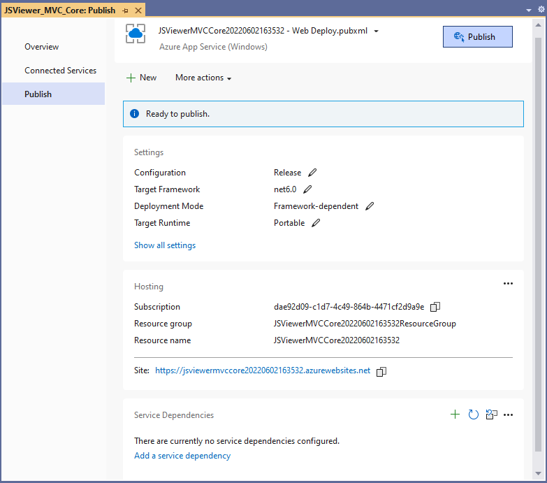Click the Framework-dependent value text
This screenshot has height=483, width=547.
pos(316,206)
